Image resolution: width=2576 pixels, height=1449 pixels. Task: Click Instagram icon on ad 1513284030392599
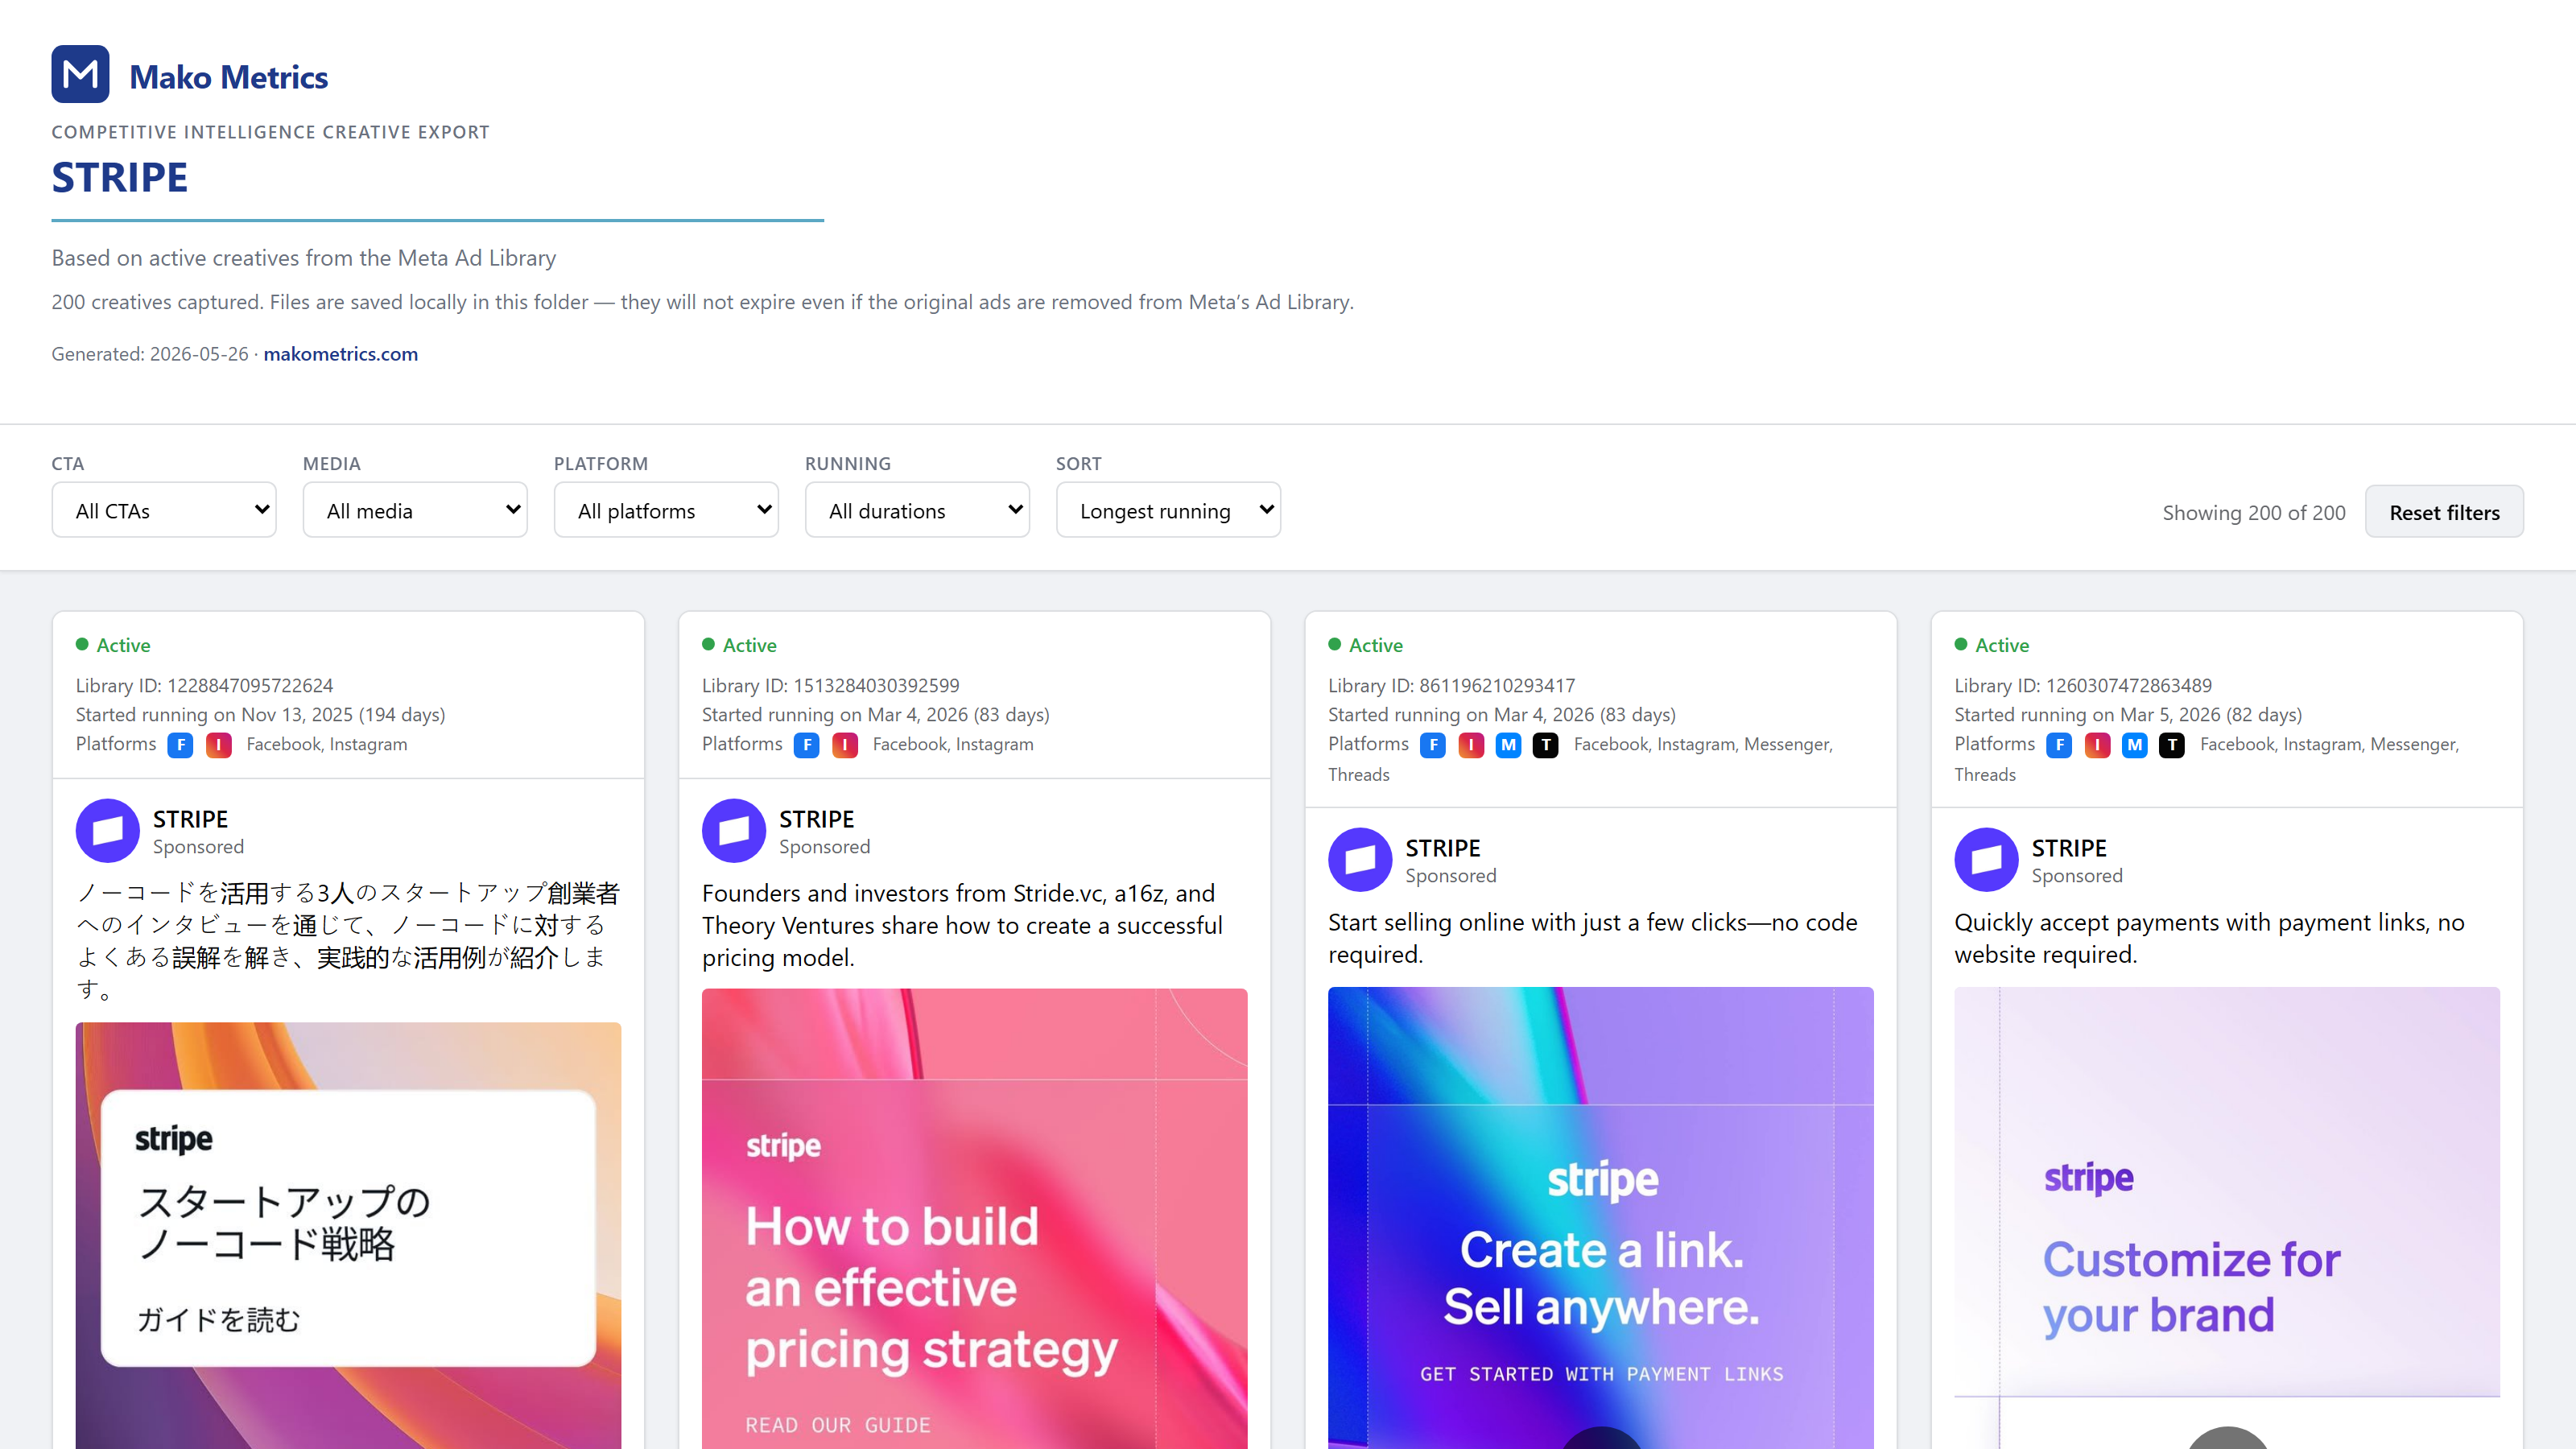click(x=845, y=745)
